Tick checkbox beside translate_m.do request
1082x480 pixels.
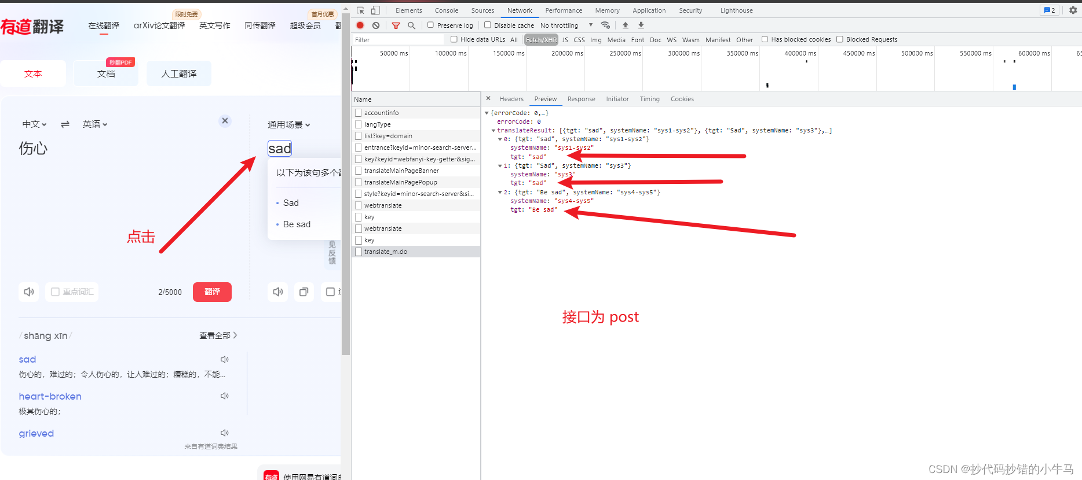[x=359, y=252]
